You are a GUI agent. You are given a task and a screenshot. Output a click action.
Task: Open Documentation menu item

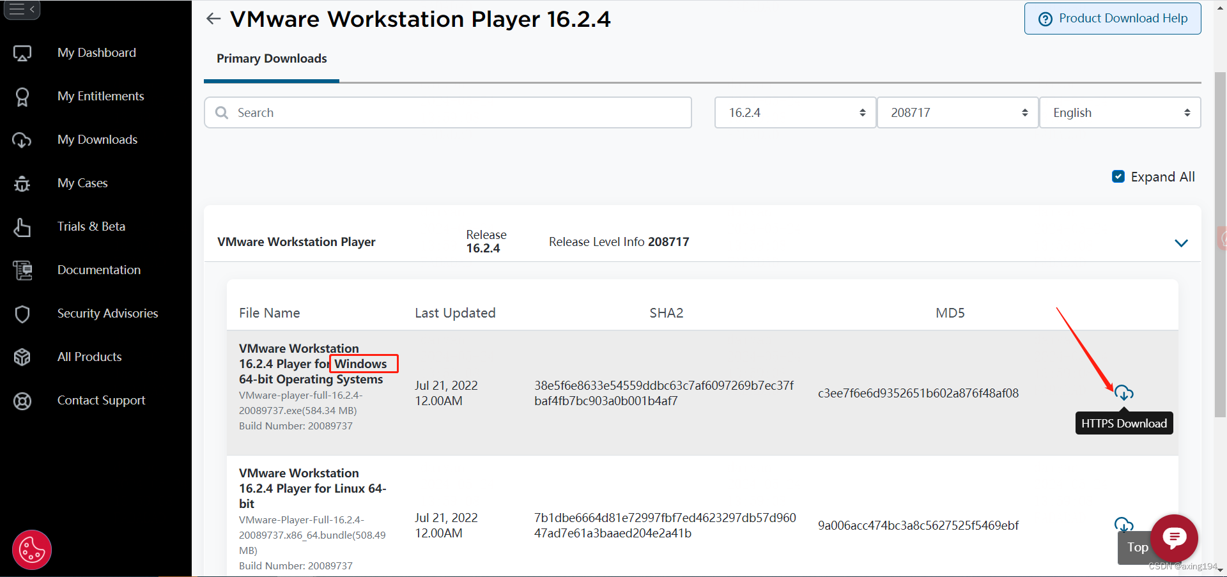[99, 270]
